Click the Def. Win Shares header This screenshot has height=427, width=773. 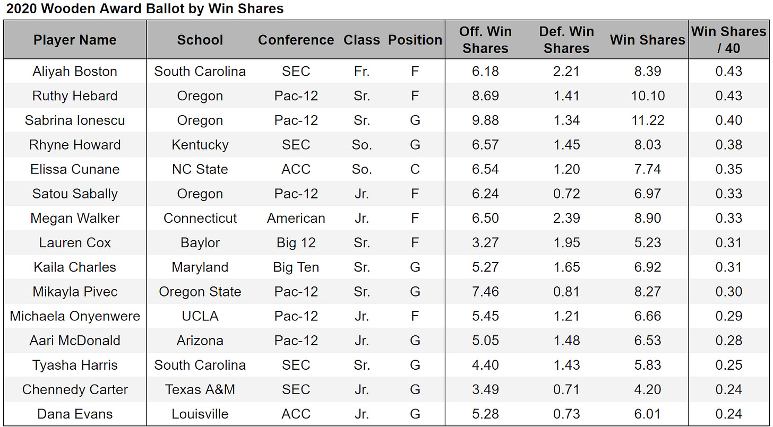coord(566,40)
